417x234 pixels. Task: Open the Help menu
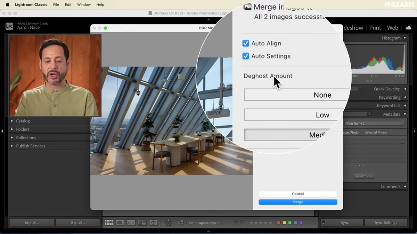100,4
